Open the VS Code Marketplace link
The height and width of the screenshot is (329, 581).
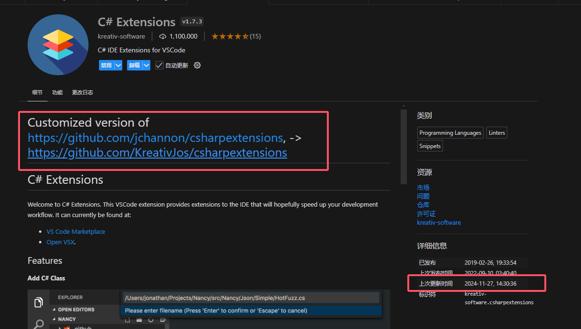point(76,231)
